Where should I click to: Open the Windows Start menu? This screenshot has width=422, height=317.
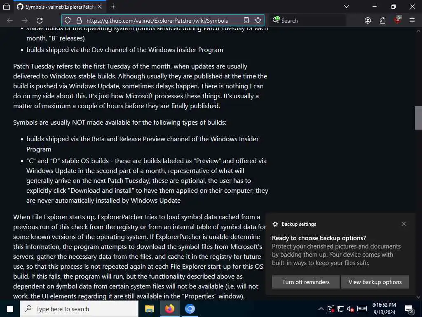click(10, 309)
